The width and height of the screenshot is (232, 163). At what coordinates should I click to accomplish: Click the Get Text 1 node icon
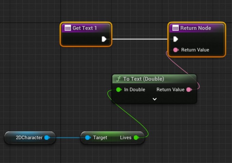point(68,28)
